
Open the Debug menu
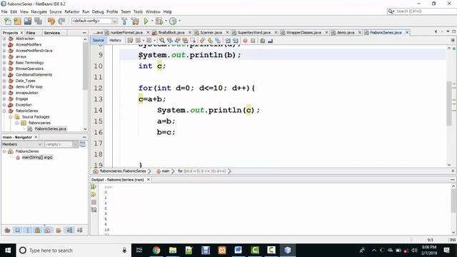coord(98,11)
